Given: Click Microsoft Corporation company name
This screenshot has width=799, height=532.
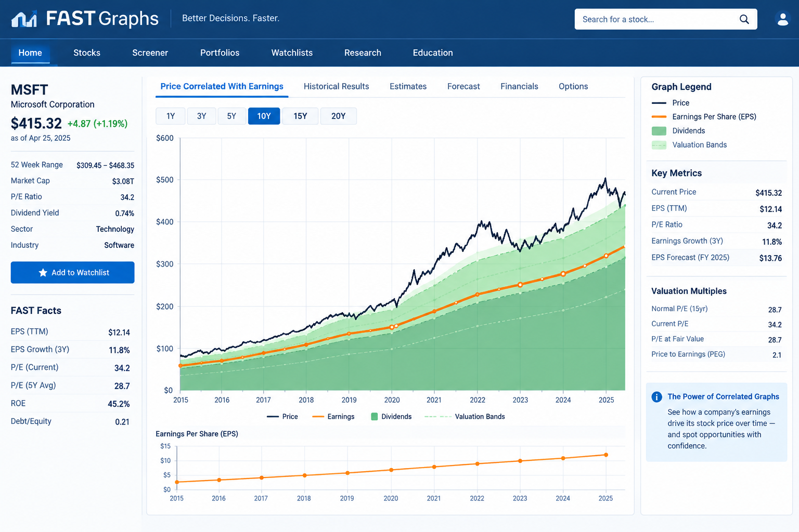Looking at the screenshot, I should coord(53,104).
